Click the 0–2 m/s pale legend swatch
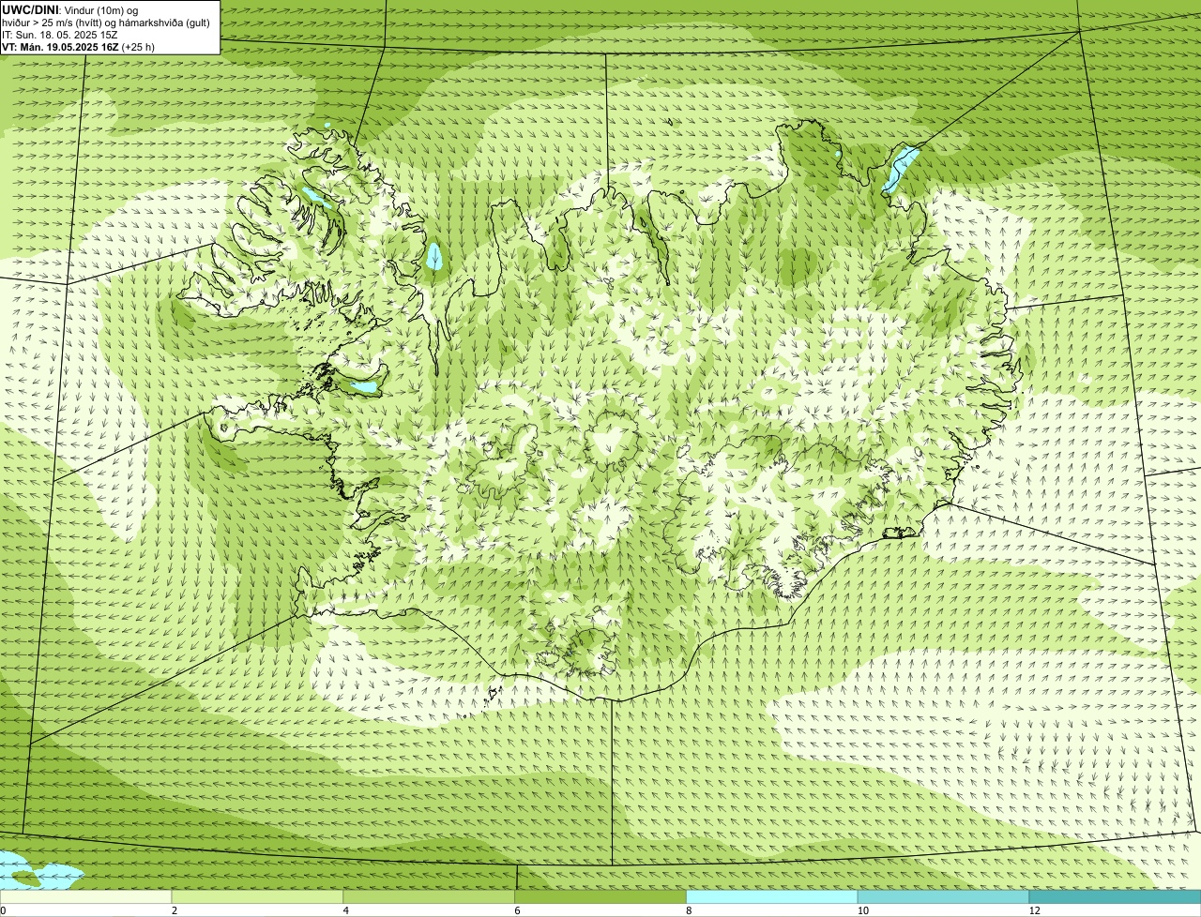The image size is (1201, 917). 86,897
